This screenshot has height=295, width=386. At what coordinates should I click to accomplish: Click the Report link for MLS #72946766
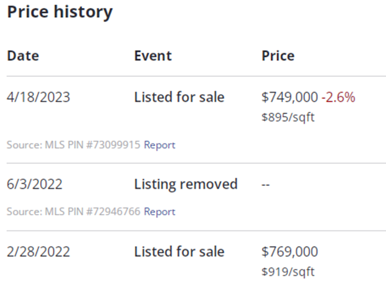pyautogui.click(x=160, y=212)
